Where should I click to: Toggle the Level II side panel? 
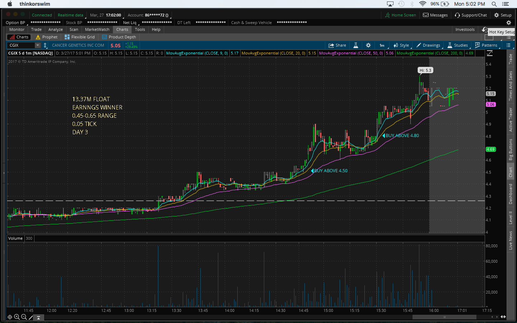(x=511, y=217)
